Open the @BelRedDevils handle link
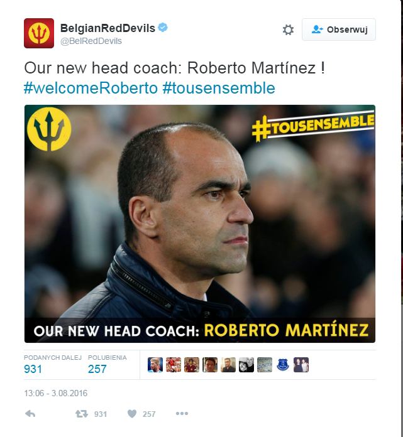403x437 pixels. [91, 41]
